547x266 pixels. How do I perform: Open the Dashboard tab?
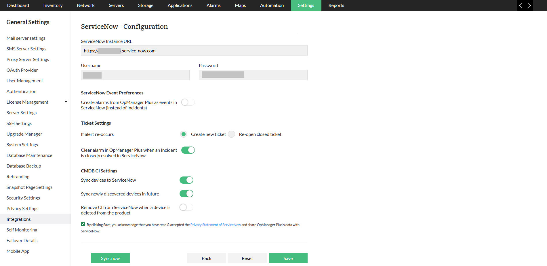[18, 5]
